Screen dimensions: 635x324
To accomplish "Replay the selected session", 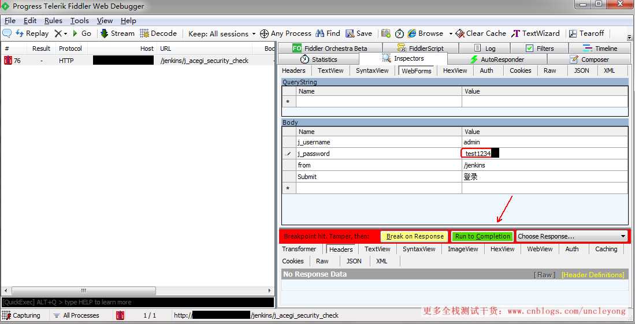I will point(32,33).
